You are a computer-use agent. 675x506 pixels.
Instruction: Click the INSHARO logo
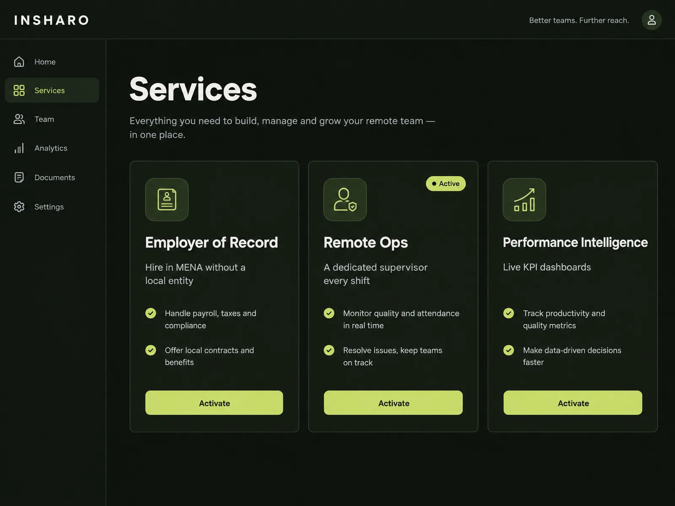tap(51, 20)
